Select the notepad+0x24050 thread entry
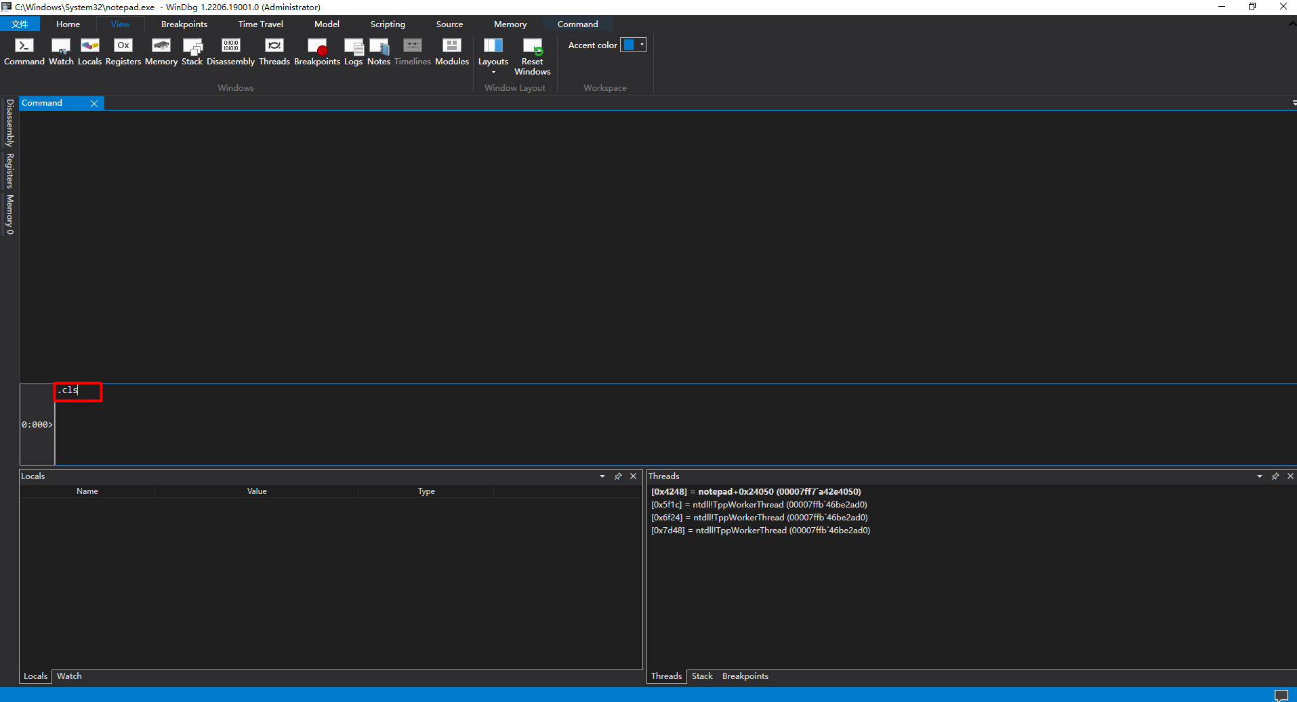Screen dimensions: 1297x702 point(756,492)
